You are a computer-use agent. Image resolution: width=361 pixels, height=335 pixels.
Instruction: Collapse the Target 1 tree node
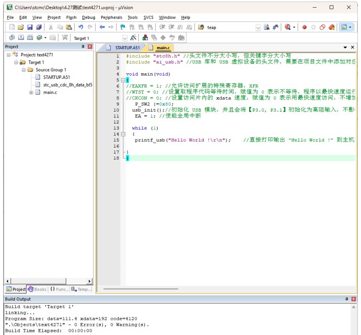[x=16, y=62]
